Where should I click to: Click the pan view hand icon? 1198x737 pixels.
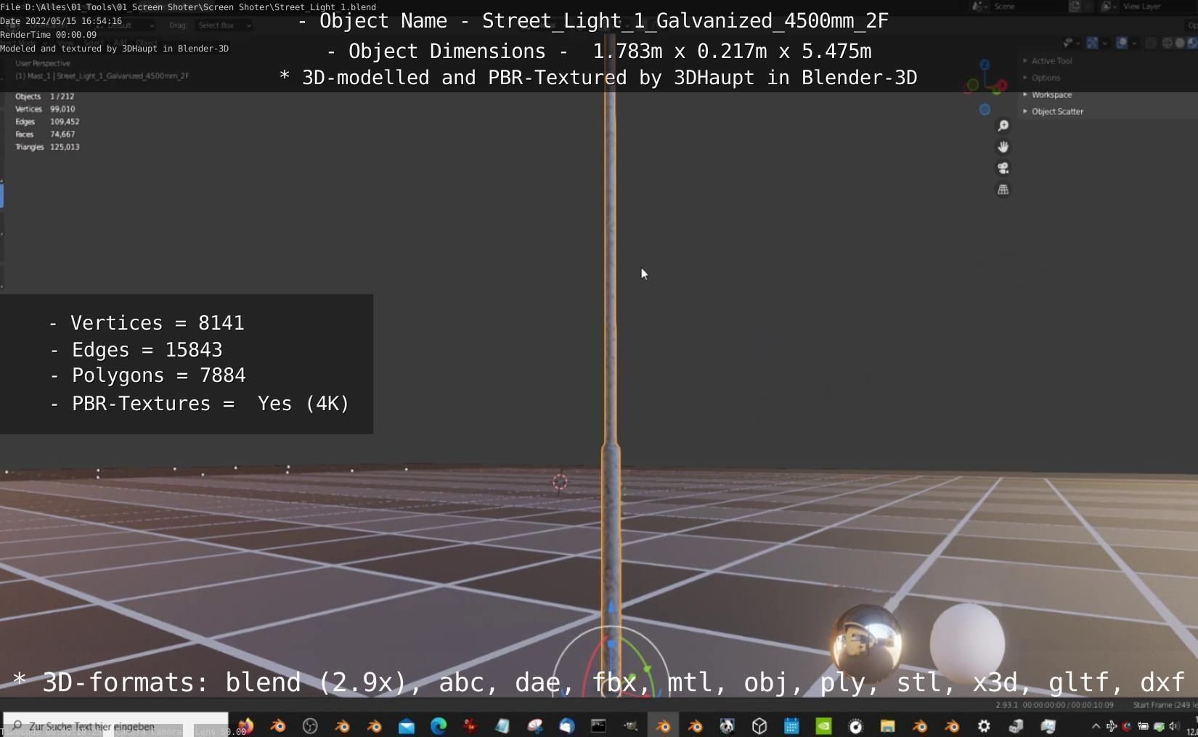(x=1003, y=147)
